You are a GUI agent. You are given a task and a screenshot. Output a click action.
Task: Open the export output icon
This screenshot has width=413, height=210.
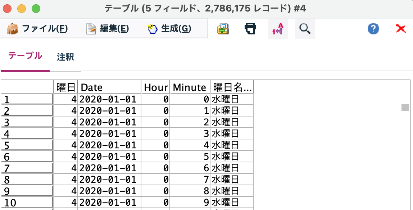point(223,28)
